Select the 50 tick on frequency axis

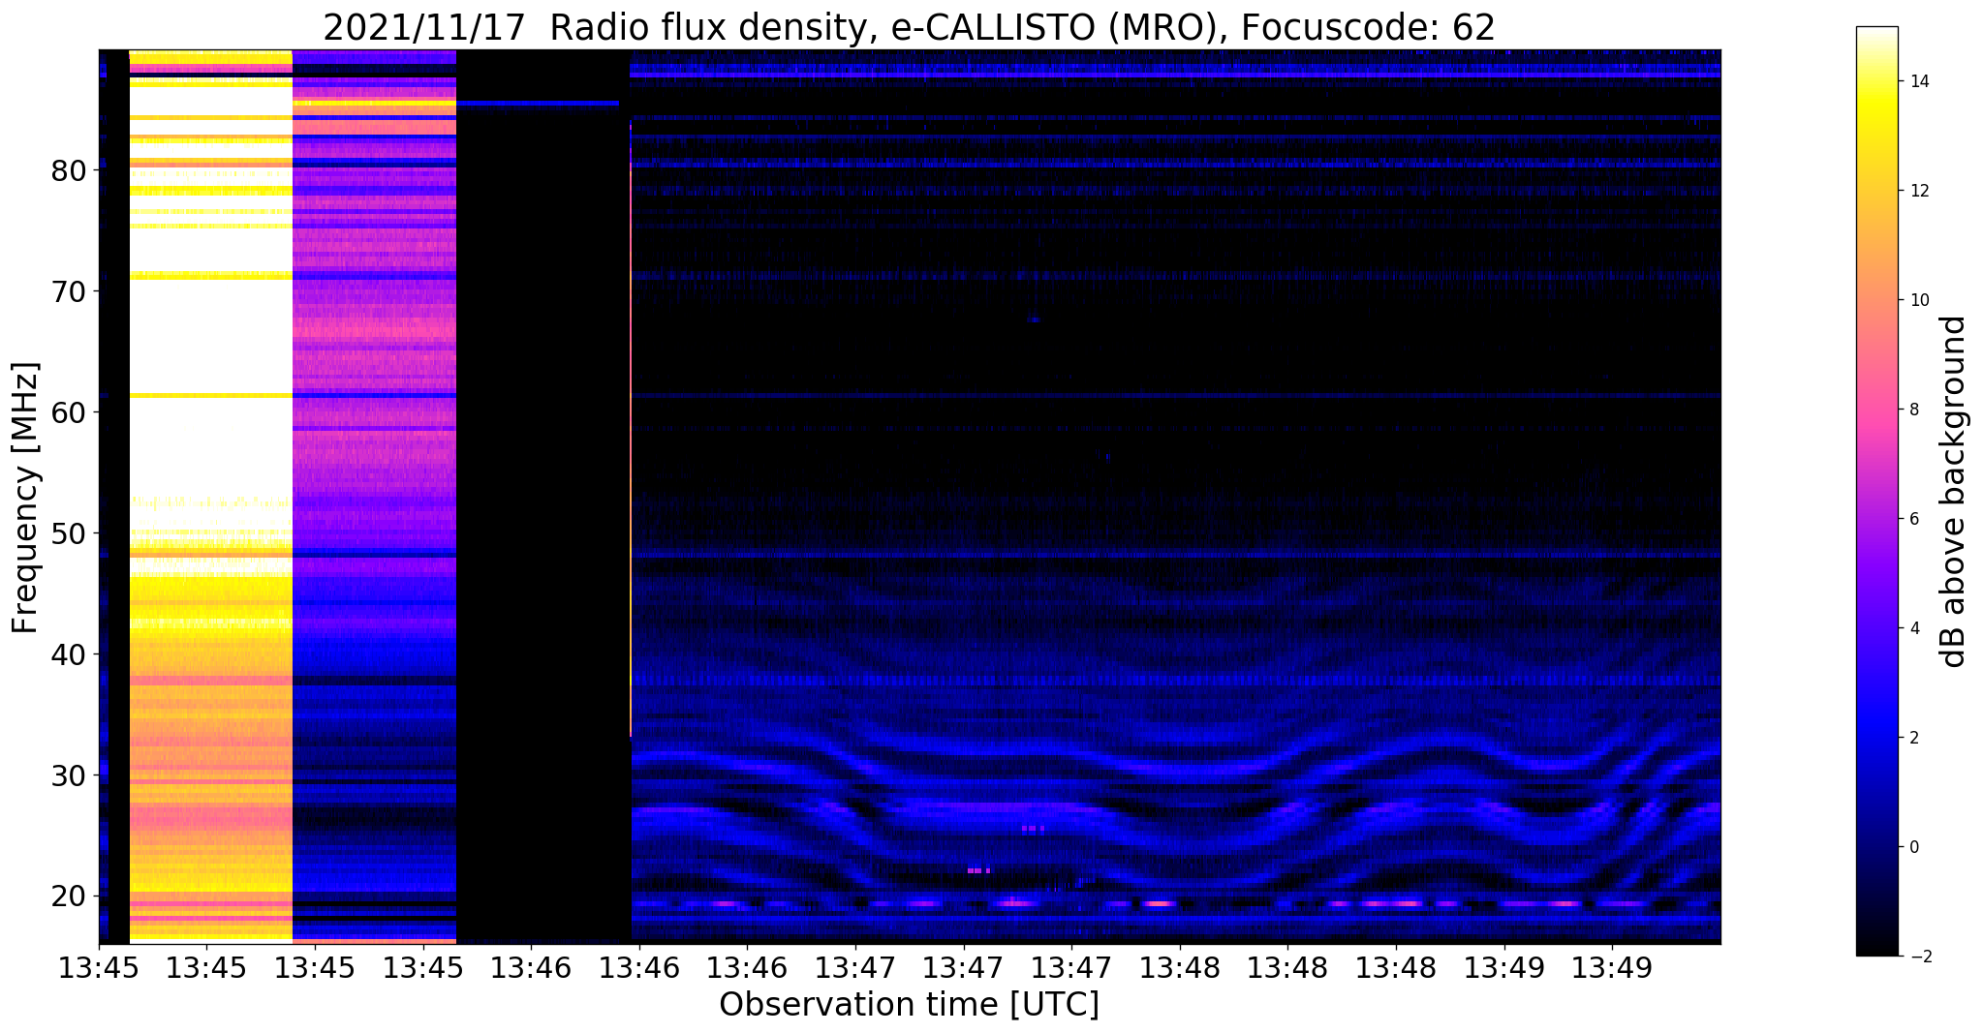pyautogui.click(x=69, y=534)
